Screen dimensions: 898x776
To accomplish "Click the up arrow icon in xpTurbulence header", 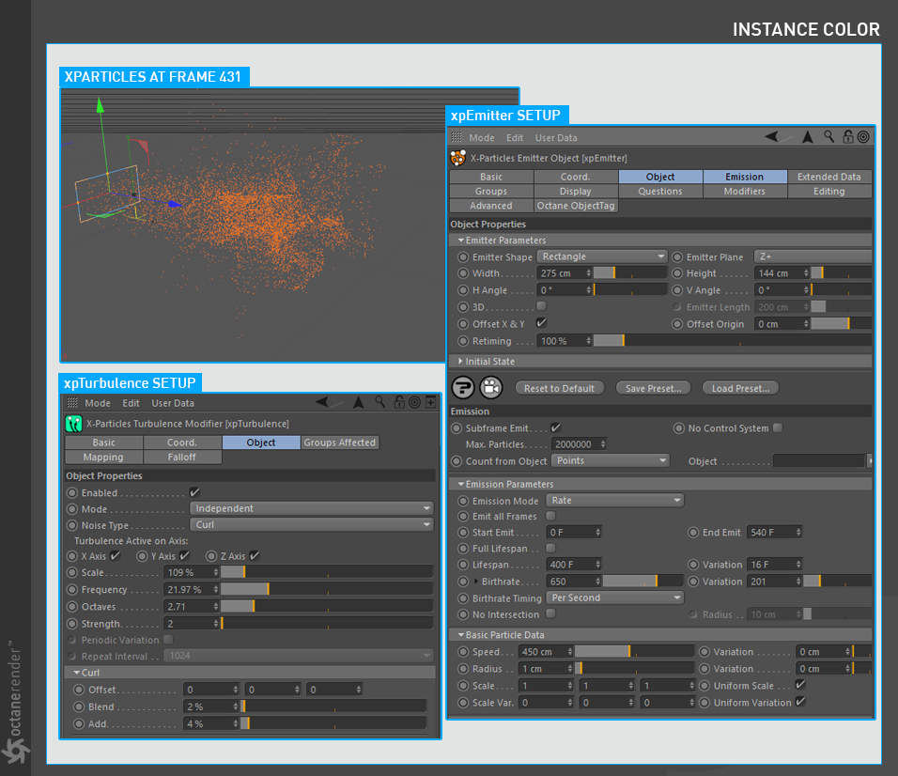I will tap(358, 402).
